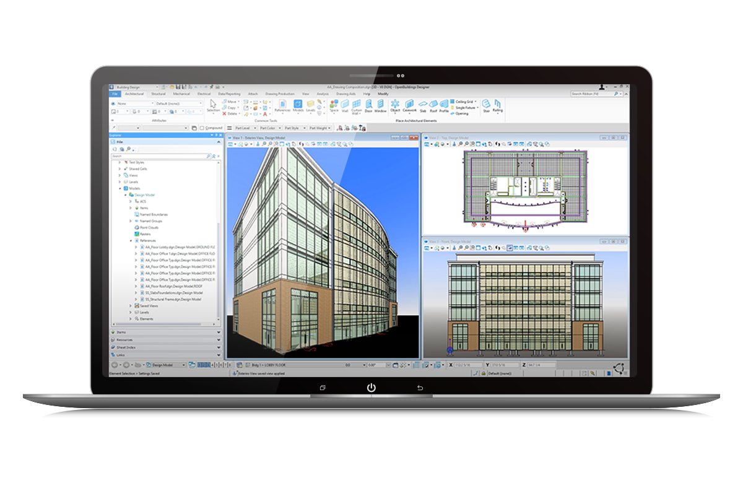
Task: Select the Profile tool
Action: (444, 105)
